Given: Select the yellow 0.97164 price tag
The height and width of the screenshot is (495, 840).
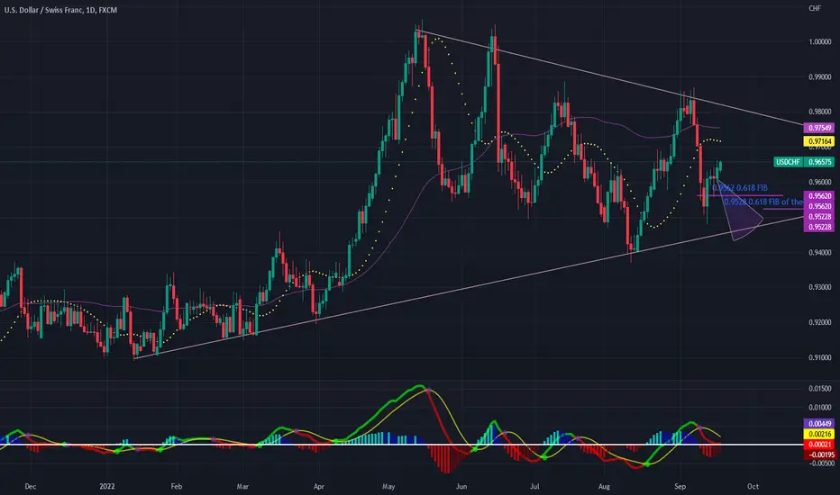Looking at the screenshot, I should [819, 141].
